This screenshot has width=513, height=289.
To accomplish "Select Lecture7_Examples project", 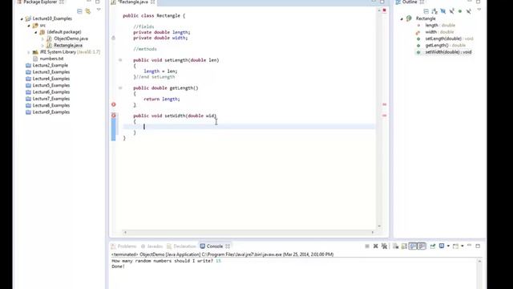I will (x=51, y=99).
